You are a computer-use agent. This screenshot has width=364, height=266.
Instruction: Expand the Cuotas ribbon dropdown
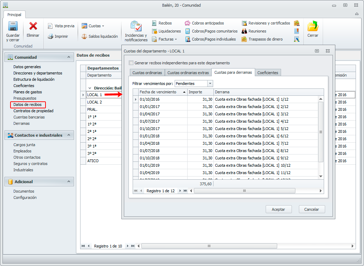tap(103, 26)
